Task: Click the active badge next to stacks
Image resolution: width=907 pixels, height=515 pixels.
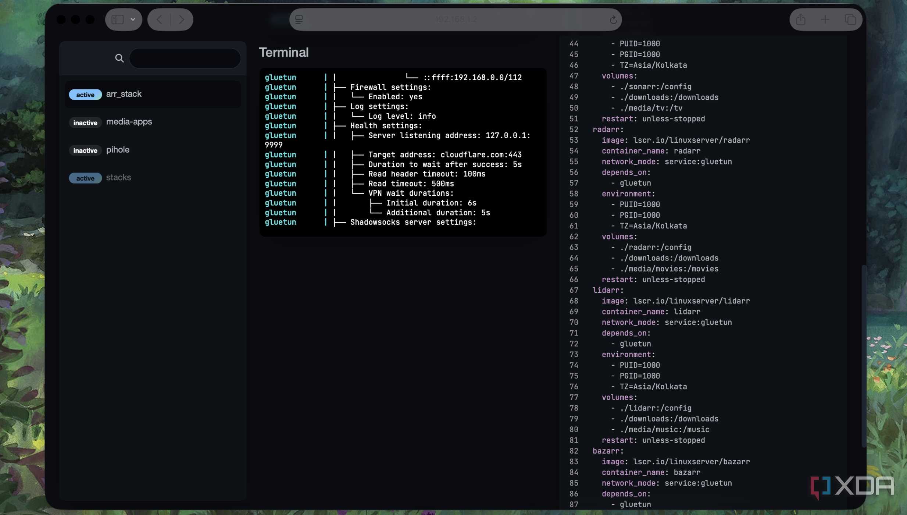Action: [x=85, y=178]
